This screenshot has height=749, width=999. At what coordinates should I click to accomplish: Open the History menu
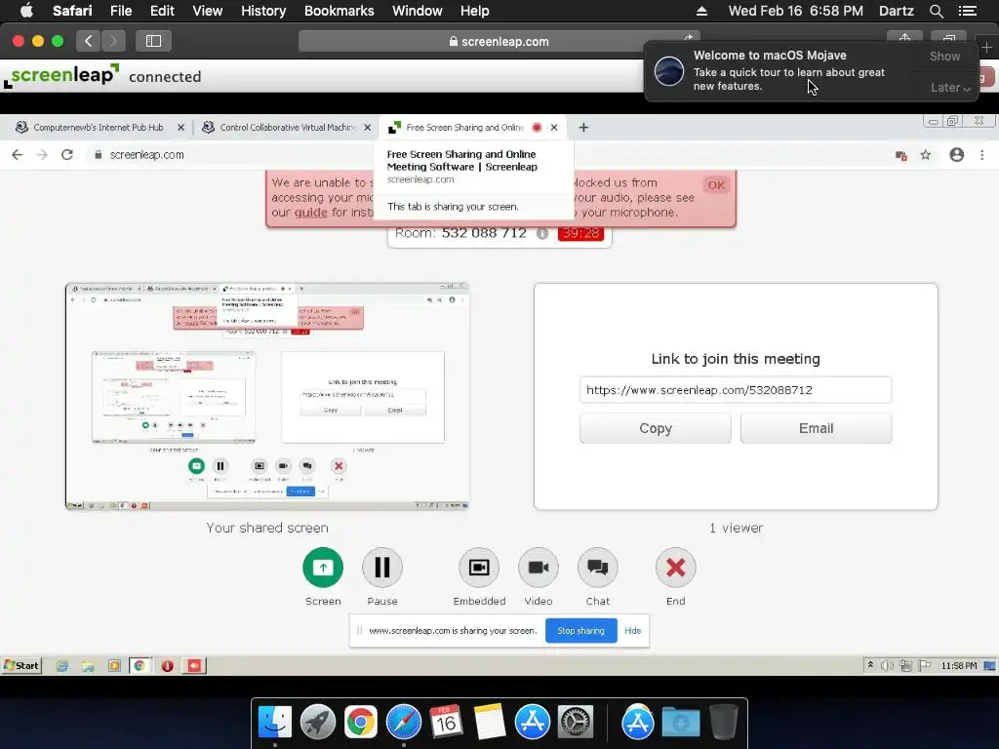point(263,11)
